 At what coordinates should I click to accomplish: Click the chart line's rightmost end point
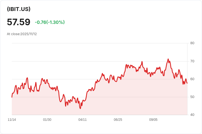click(187, 83)
